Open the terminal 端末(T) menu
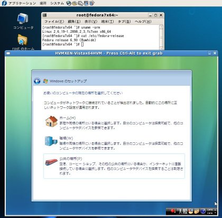 [107, 22]
